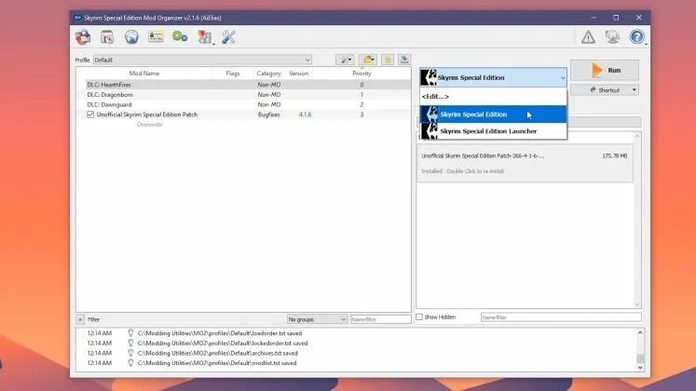Image resolution: width=696 pixels, height=391 pixels.
Task: Select the DLC: Dragonborn row
Action: click(x=244, y=94)
